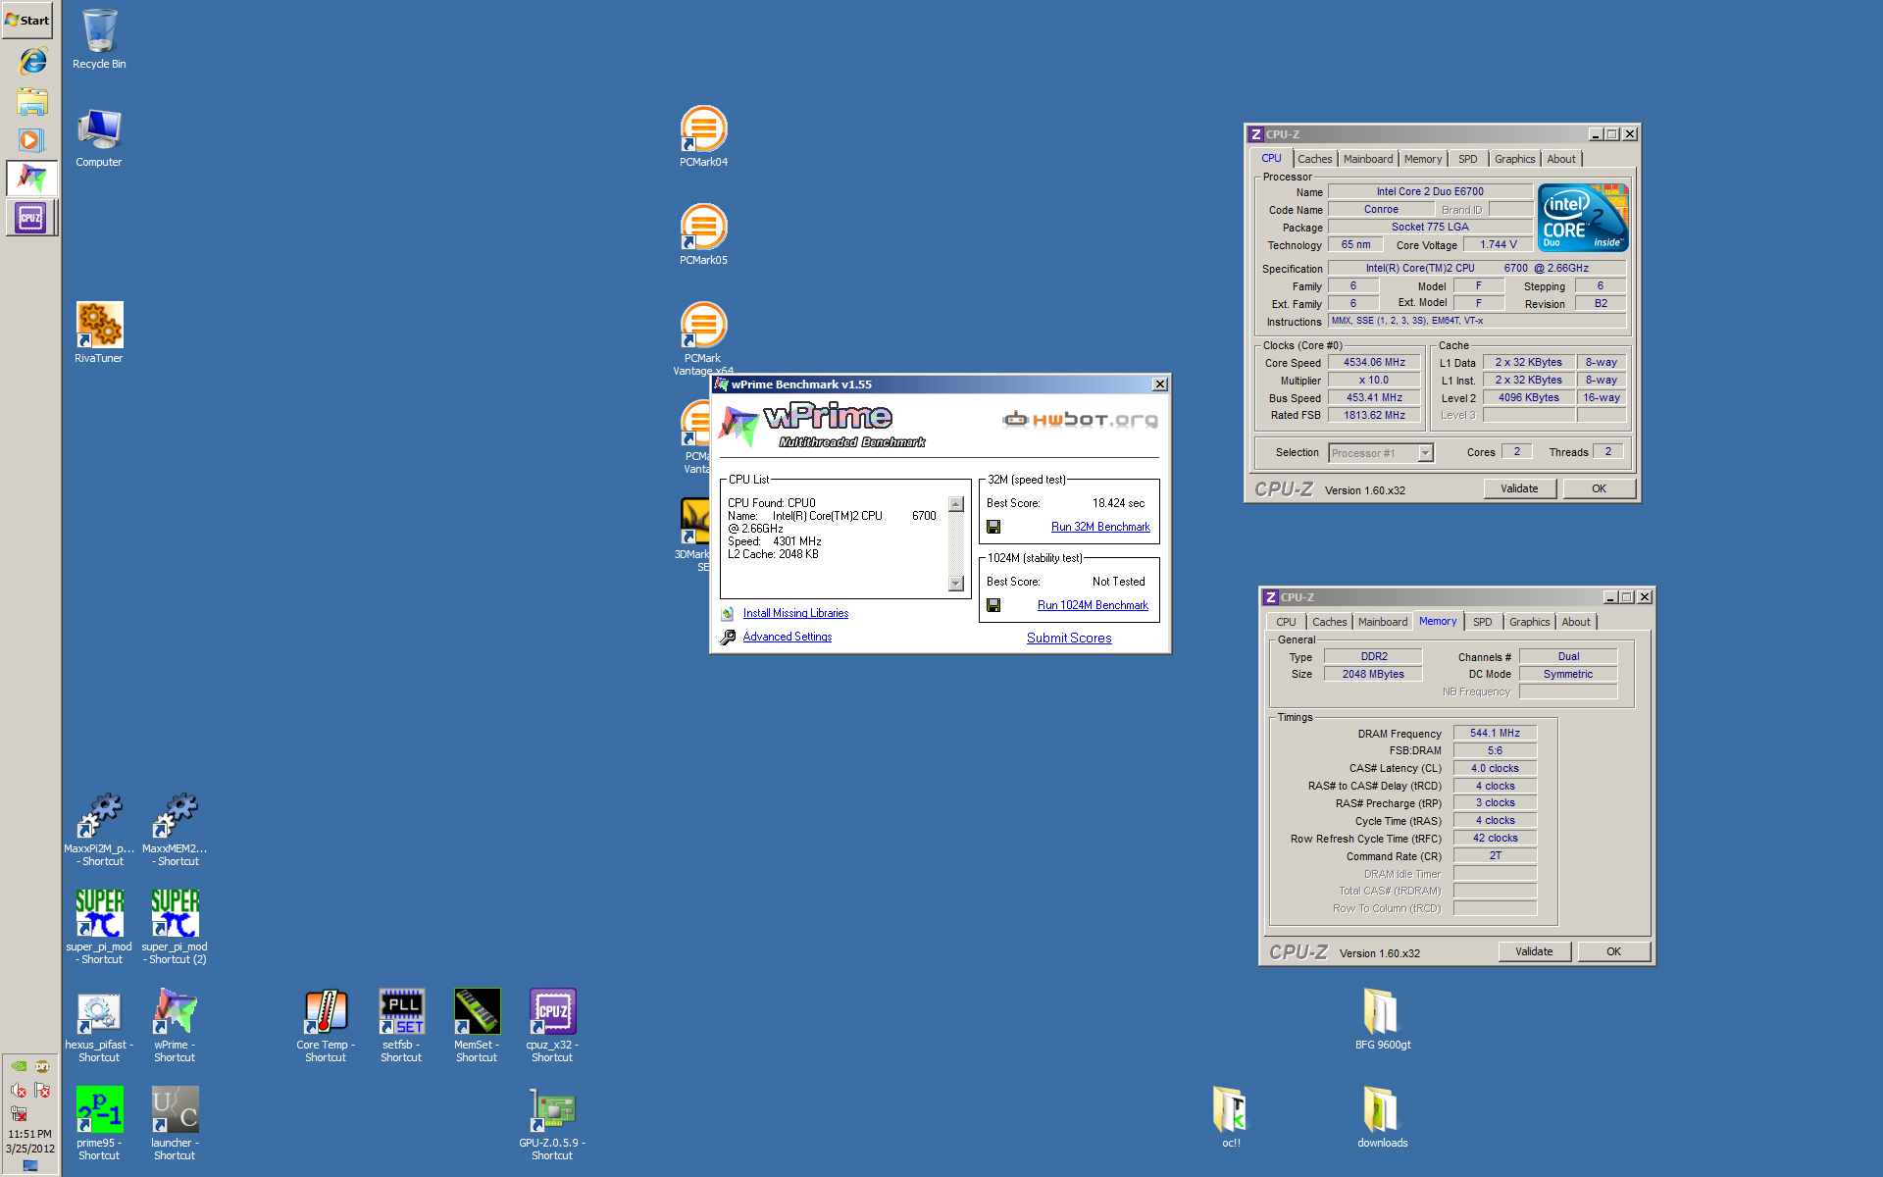Open the oc!! folder
1883x1177 pixels.
[1231, 1117]
